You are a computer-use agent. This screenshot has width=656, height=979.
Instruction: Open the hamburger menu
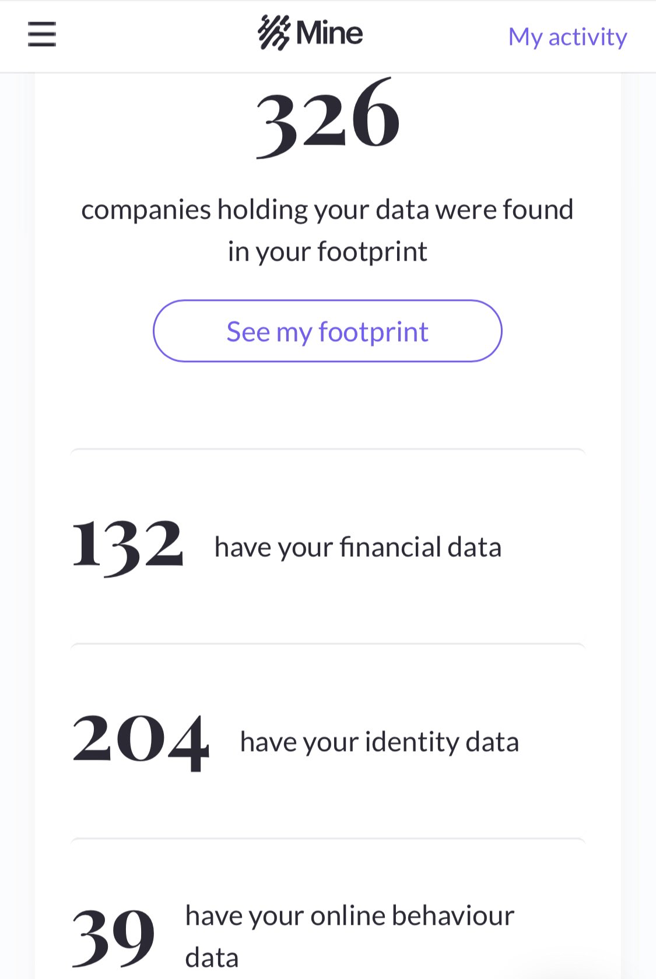42,34
